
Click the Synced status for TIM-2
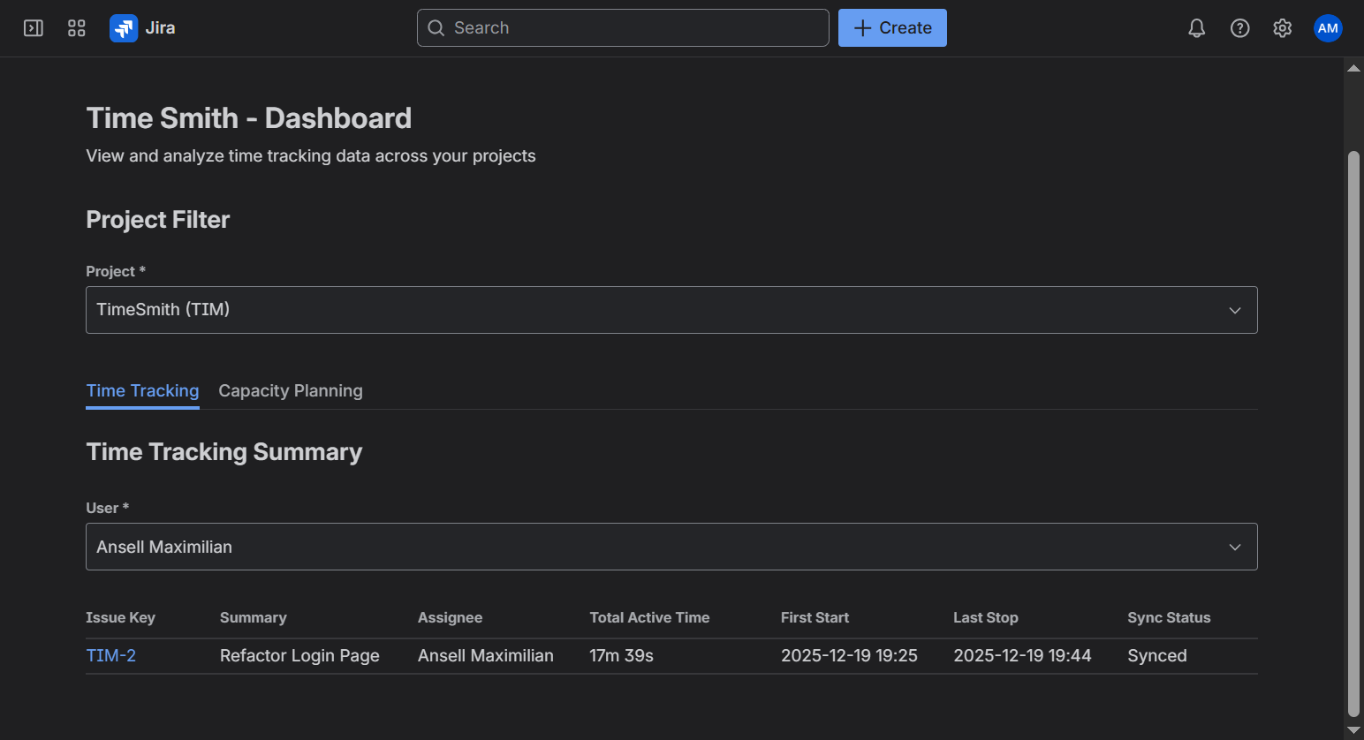point(1156,655)
